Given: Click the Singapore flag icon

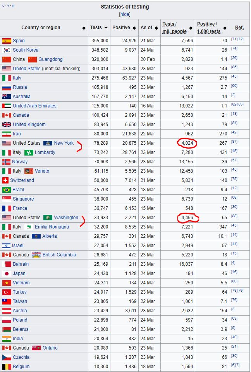Looking at the screenshot, I should [x=7, y=199].
